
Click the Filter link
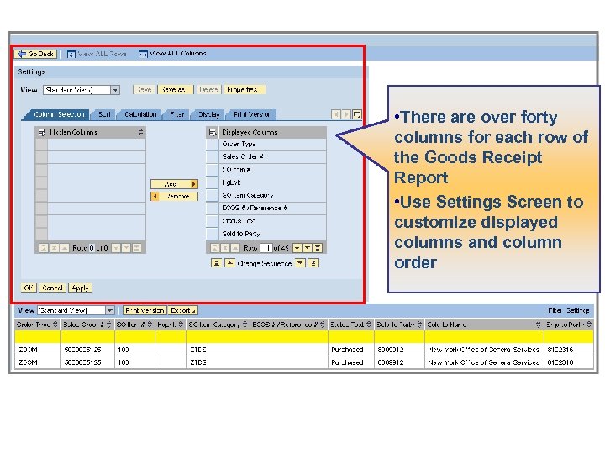pyautogui.click(x=555, y=310)
